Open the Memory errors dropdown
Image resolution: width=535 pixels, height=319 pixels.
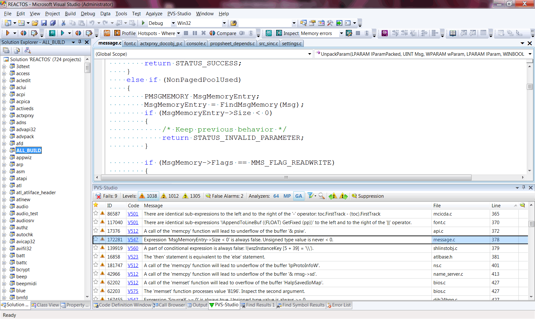point(341,33)
